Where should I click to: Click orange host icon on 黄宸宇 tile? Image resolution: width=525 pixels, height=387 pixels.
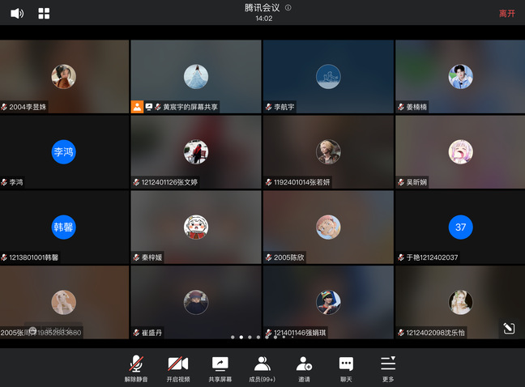[x=137, y=107]
